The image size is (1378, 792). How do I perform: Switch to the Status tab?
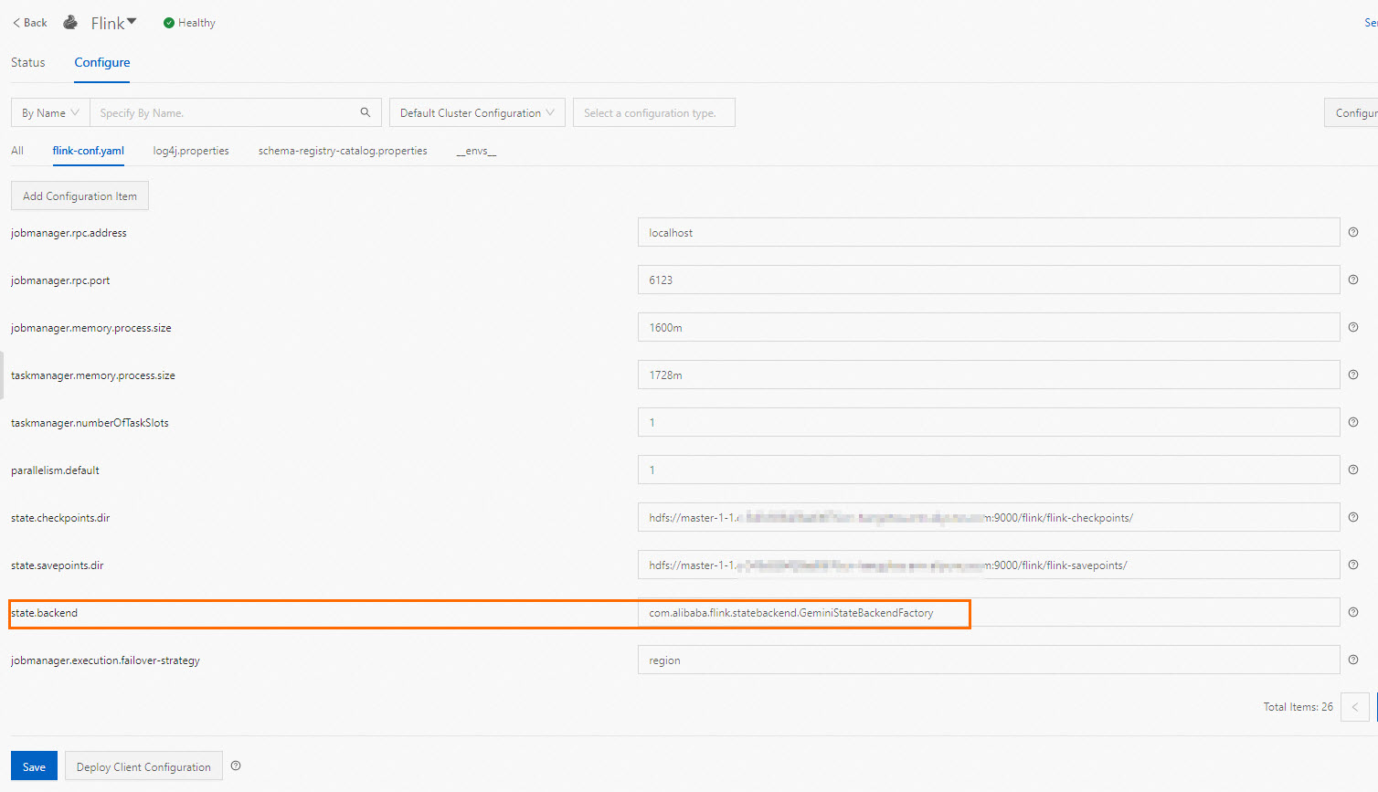pyautogui.click(x=27, y=62)
